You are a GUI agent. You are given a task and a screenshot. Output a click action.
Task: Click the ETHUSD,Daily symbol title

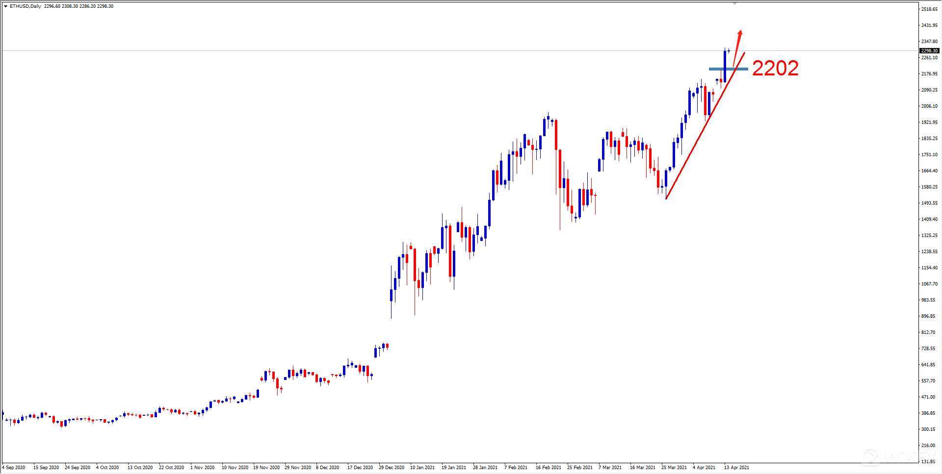pyautogui.click(x=26, y=6)
